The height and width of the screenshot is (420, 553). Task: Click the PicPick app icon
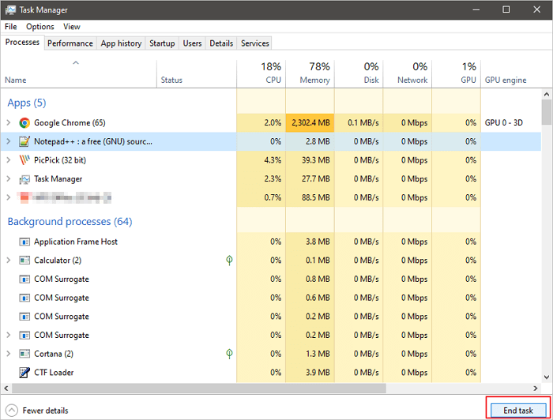point(25,160)
